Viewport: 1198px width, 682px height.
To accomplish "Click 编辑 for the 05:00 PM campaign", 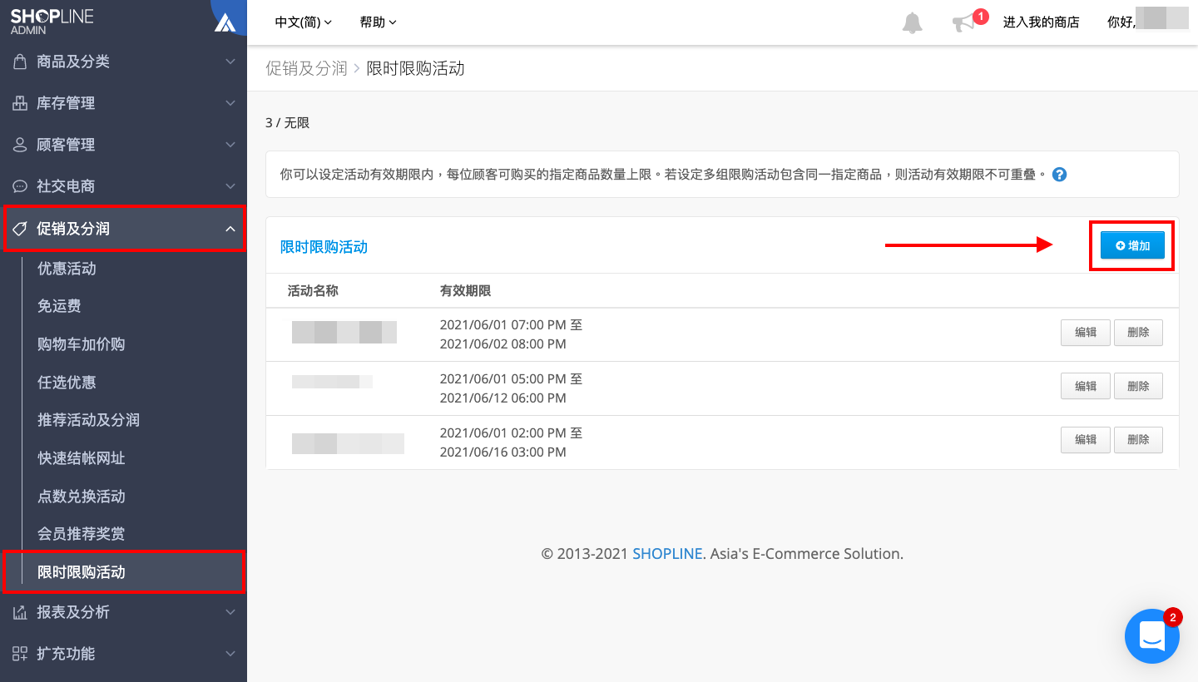I will tap(1085, 386).
